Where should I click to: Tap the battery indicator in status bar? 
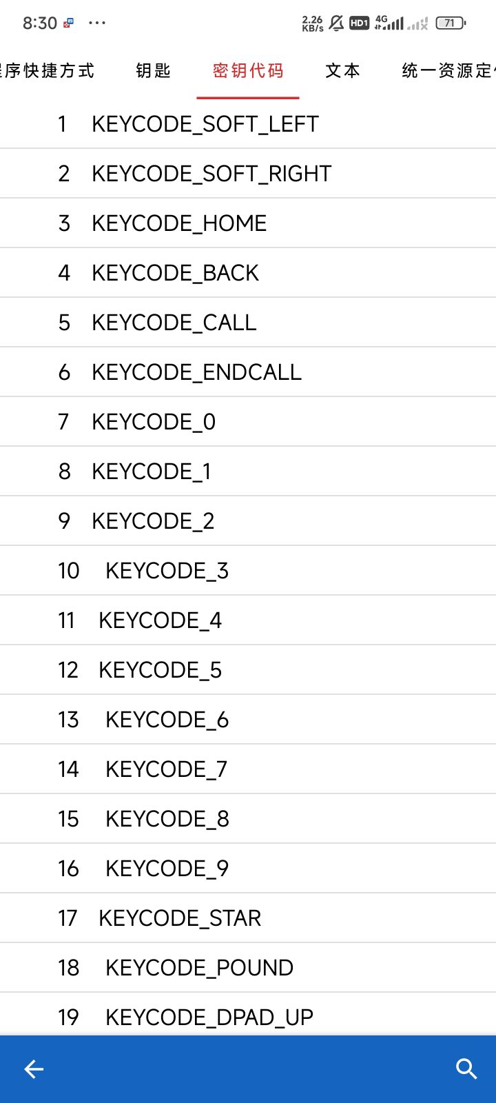click(451, 23)
